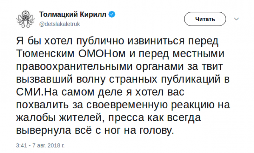The width and height of the screenshot is (254, 153).
Task: Click the blue verified badge
Action: tap(112, 14)
